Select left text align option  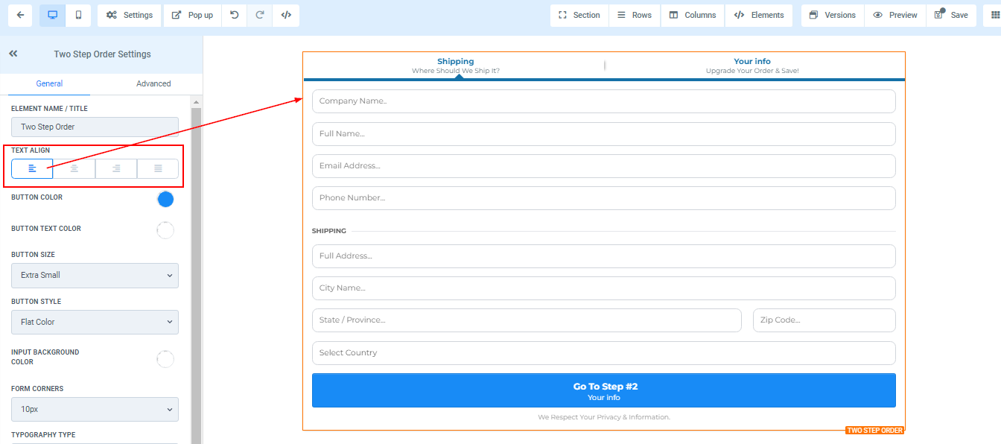coord(32,169)
